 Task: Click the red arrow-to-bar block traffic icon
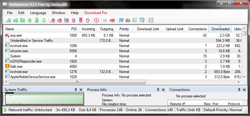coord(112,20)
